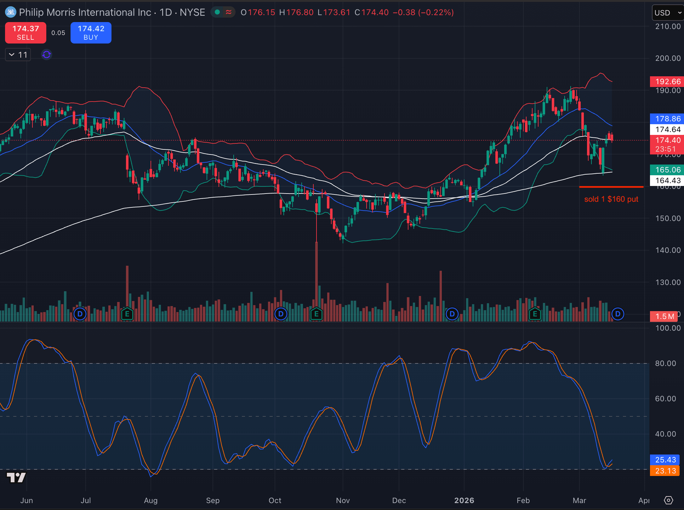Click the red delayed-data ≈ icon in the legend
Image resolution: width=684 pixels, height=510 pixels.
pyautogui.click(x=230, y=12)
